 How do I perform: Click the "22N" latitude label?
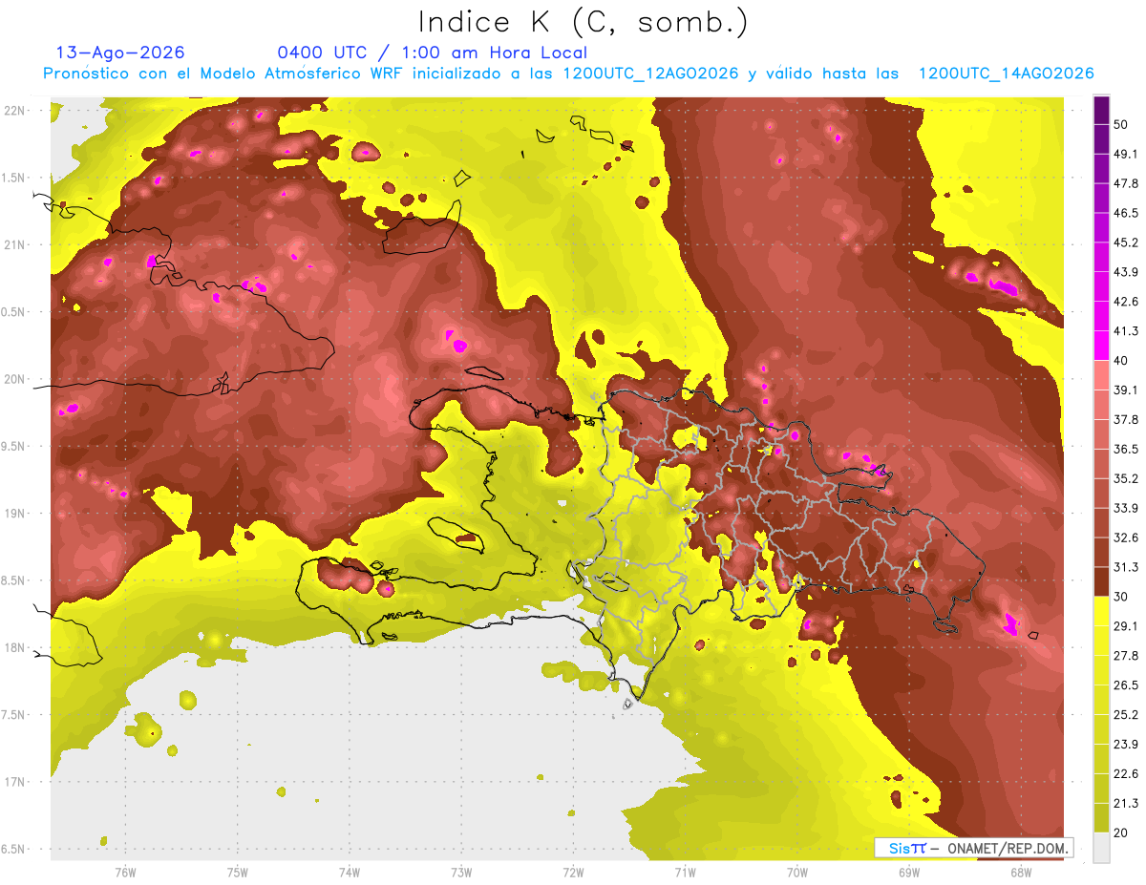point(16,111)
